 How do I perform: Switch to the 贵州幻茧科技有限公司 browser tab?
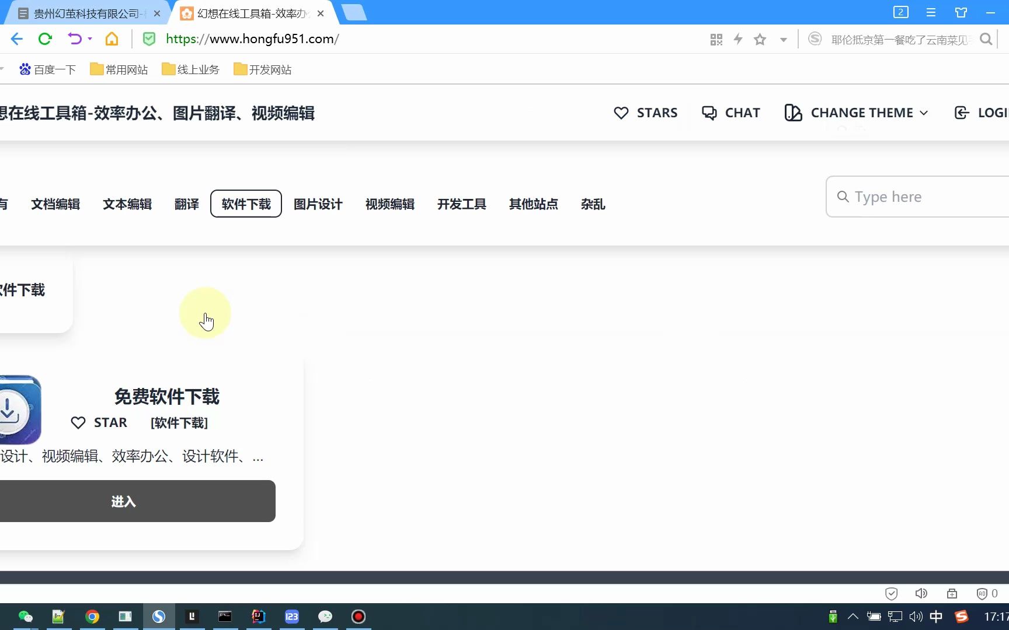pyautogui.click(x=82, y=13)
